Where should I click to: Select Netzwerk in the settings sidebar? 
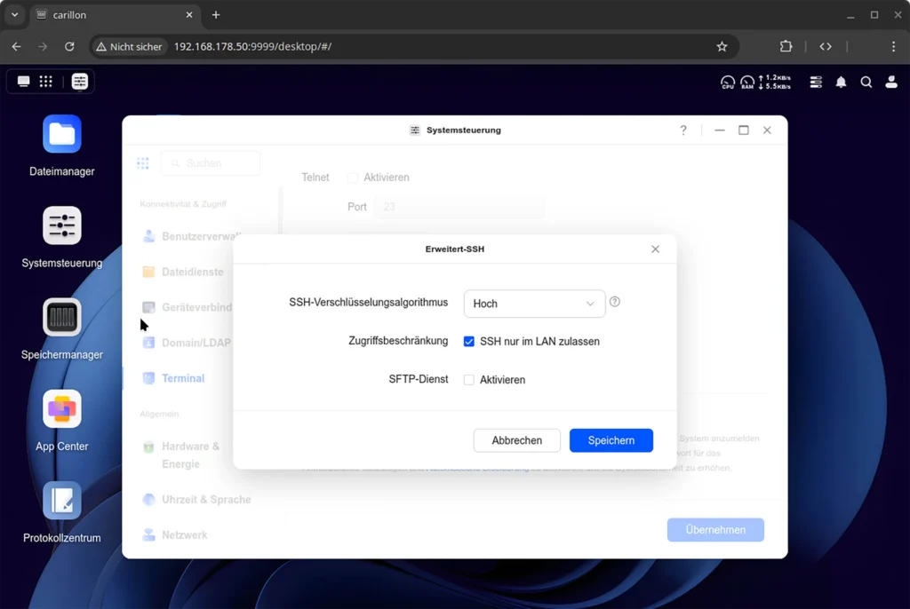tap(186, 534)
